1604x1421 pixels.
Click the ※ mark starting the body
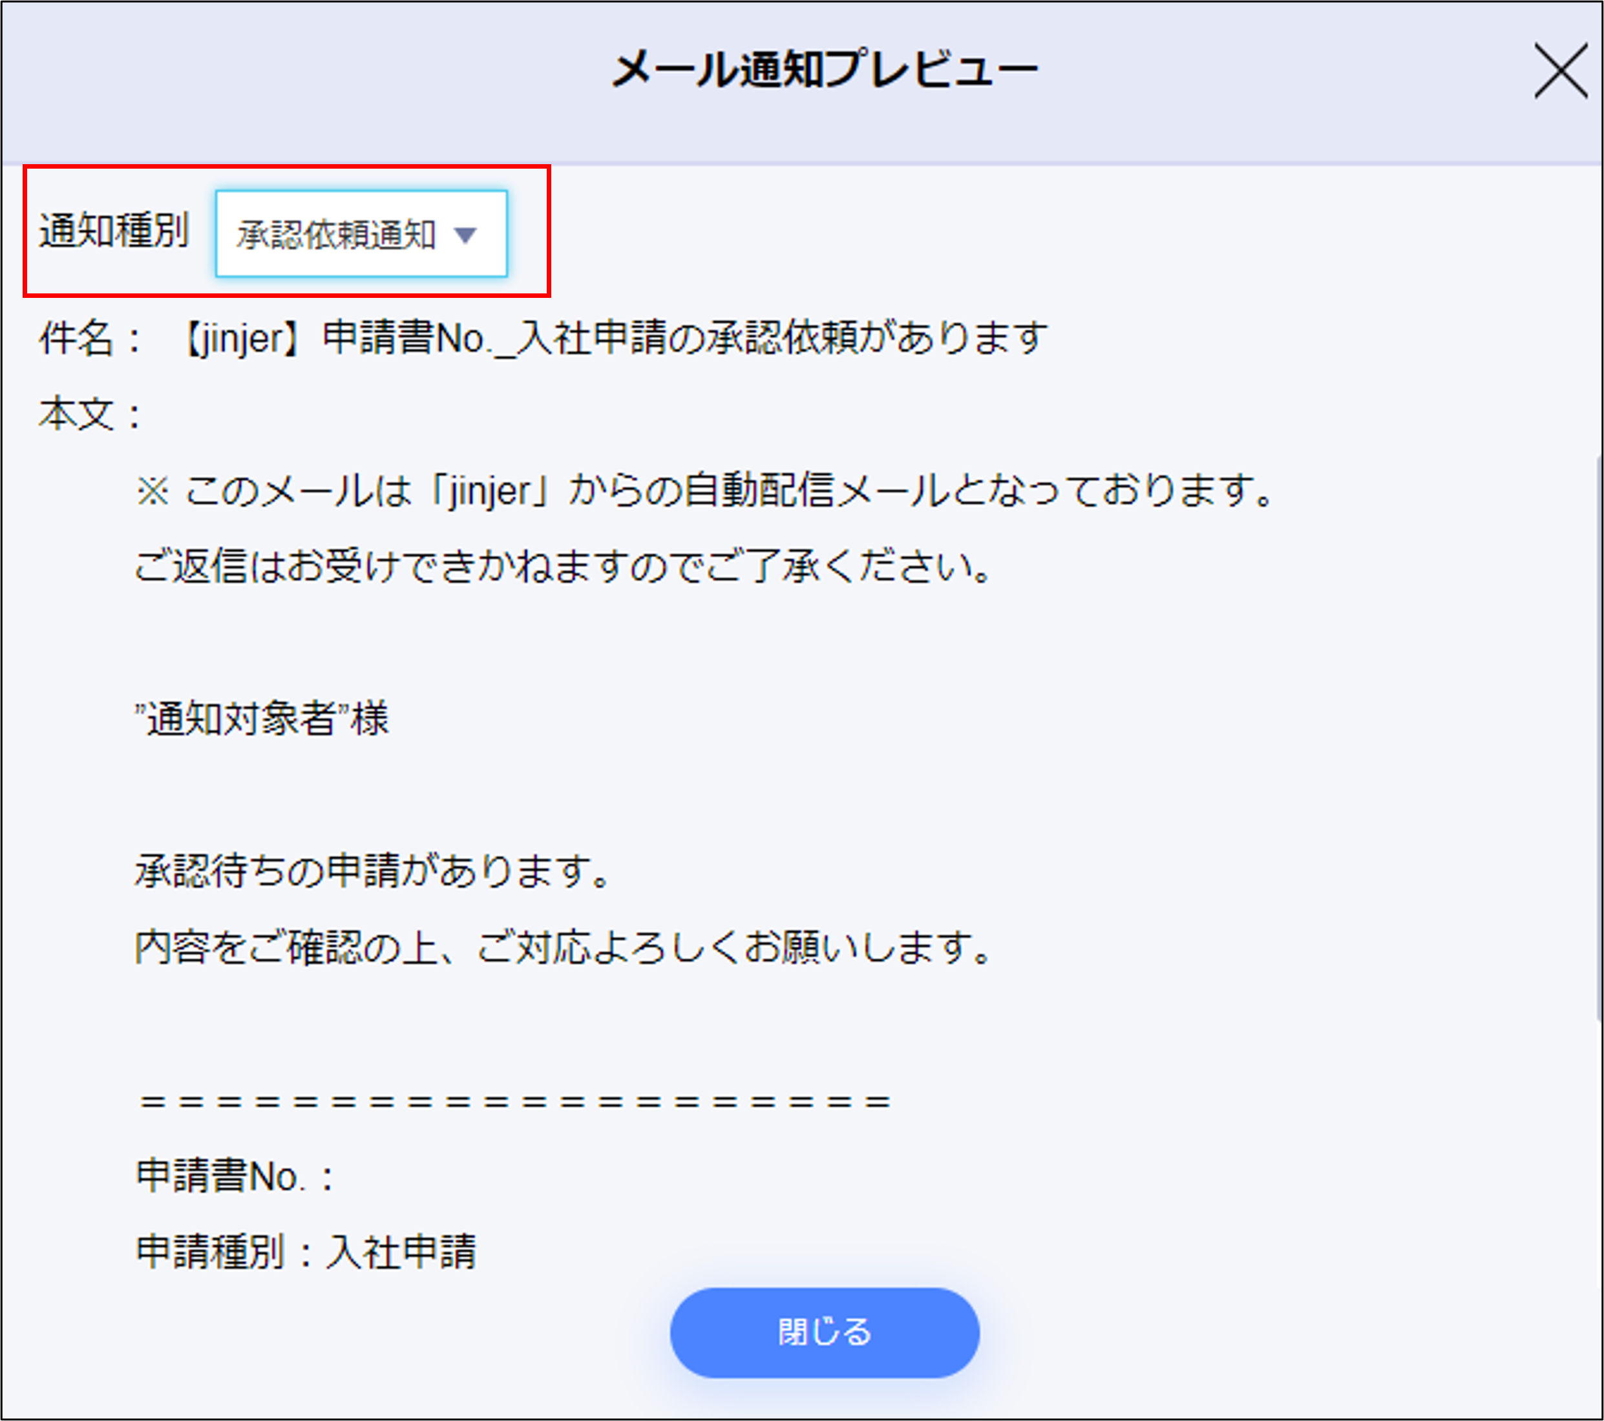pos(153,492)
